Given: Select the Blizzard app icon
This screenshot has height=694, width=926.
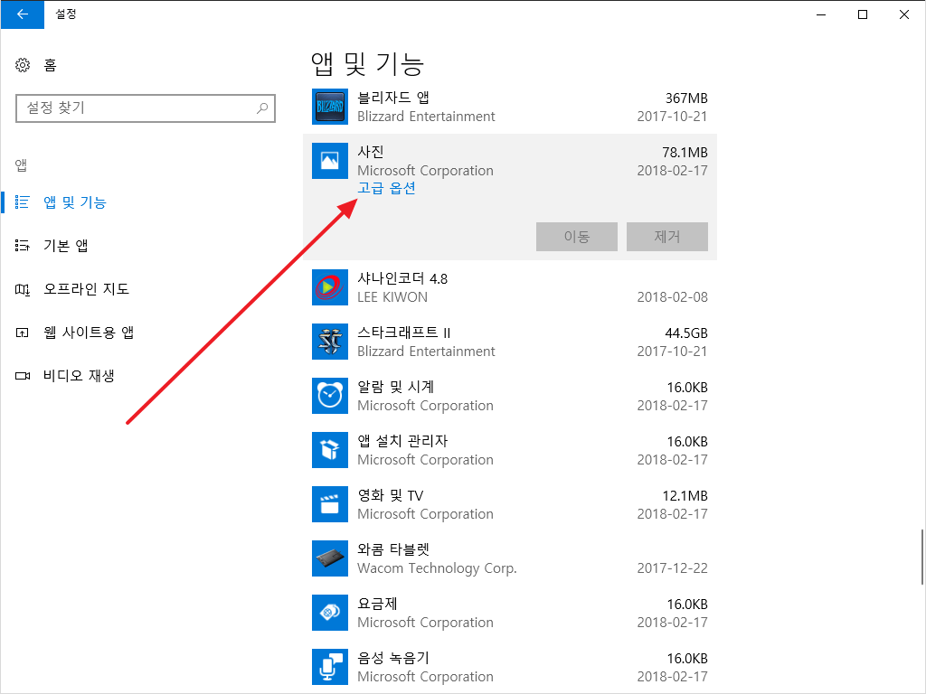Looking at the screenshot, I should tap(329, 107).
